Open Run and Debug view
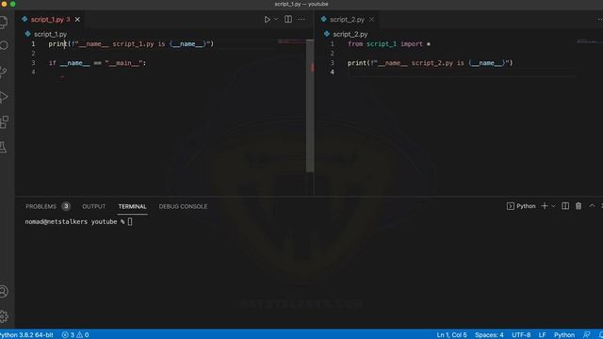This screenshot has height=339, width=603. pos(4,97)
